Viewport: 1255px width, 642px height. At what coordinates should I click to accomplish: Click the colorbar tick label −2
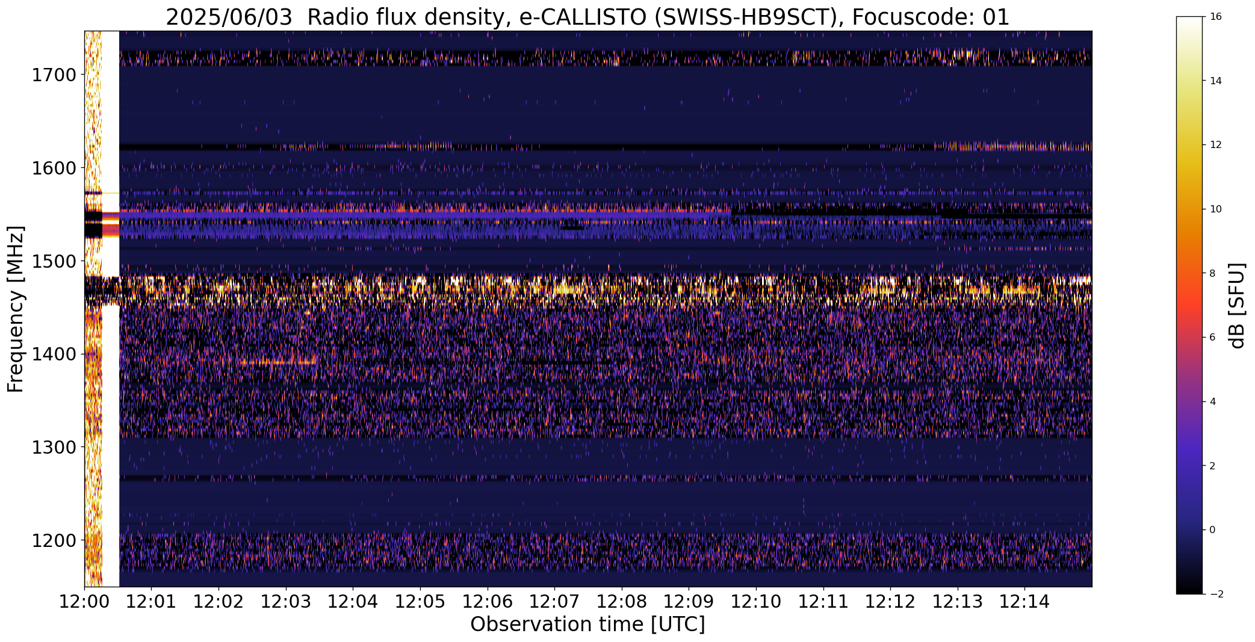(1215, 594)
